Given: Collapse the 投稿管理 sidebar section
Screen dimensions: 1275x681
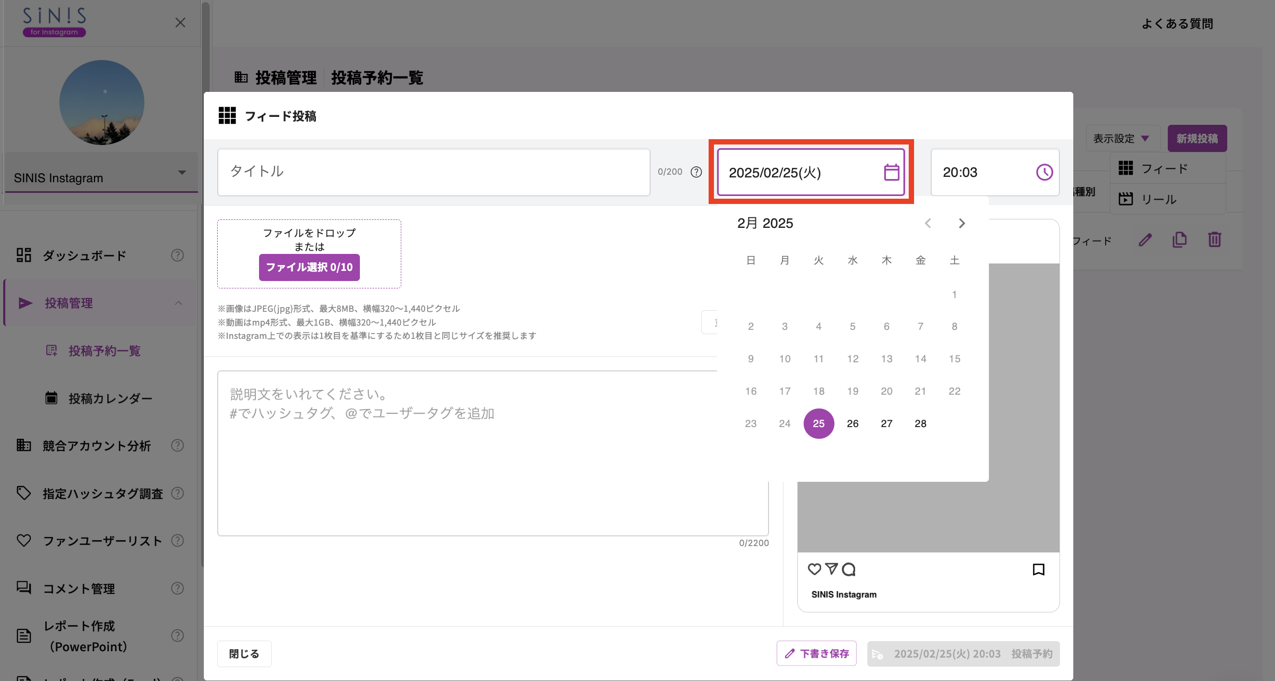Looking at the screenshot, I should pos(178,303).
